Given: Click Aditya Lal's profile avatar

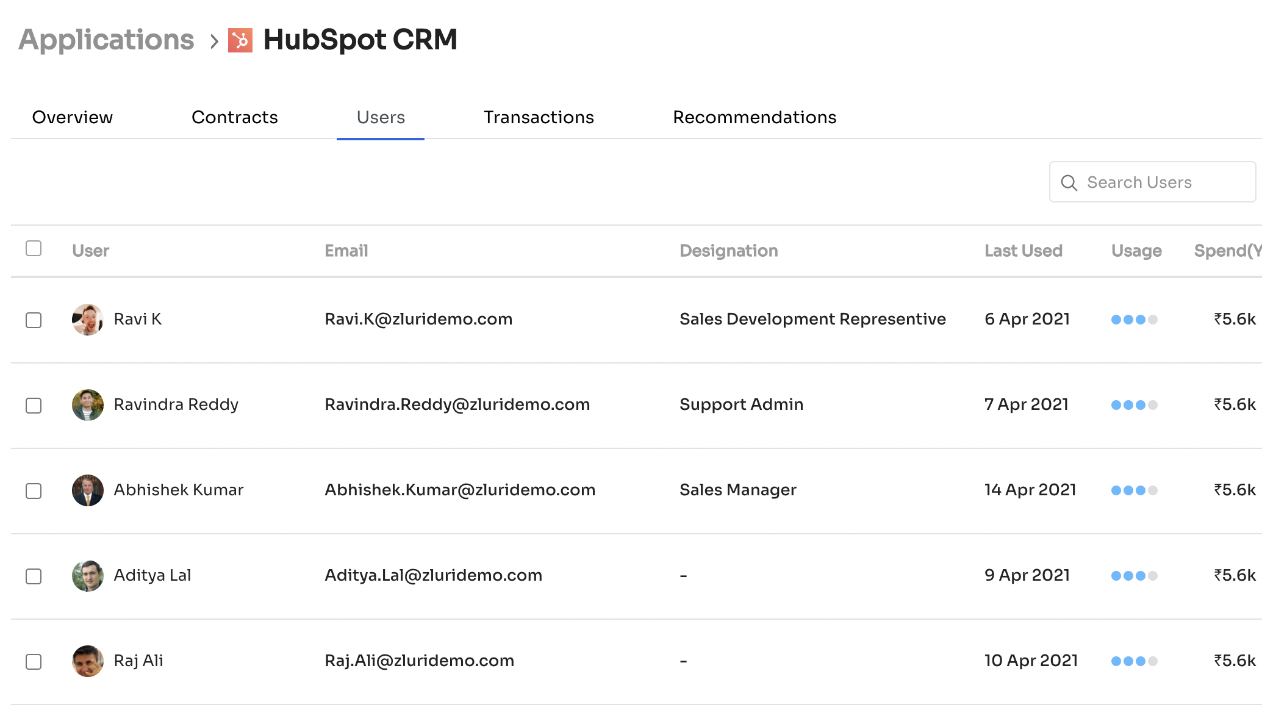Looking at the screenshot, I should [x=87, y=576].
